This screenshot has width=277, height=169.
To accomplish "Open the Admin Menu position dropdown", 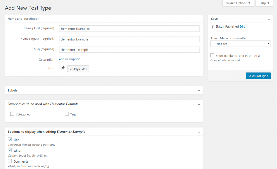I will pyautogui.click(x=240, y=44).
